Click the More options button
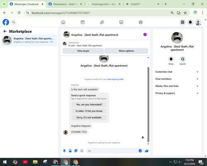Viewport: 207px width, 166px height. [126, 51]
